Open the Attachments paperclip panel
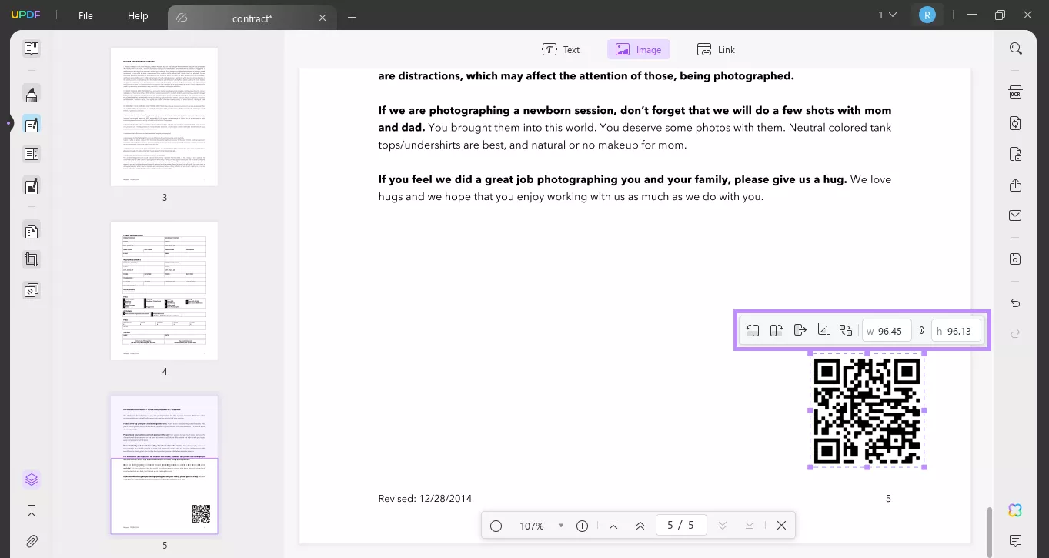Image resolution: width=1049 pixels, height=558 pixels. [32, 541]
